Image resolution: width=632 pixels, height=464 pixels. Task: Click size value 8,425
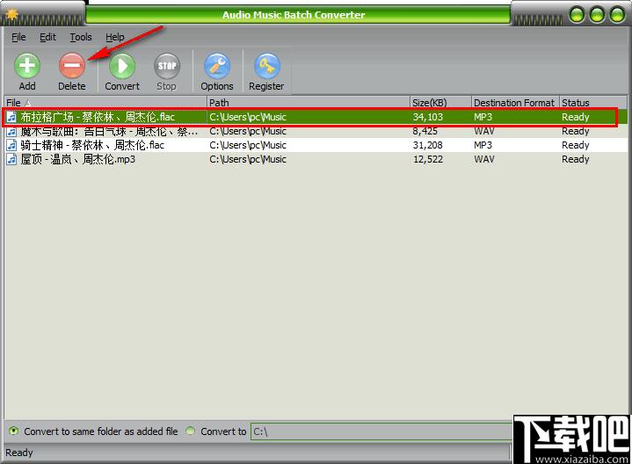pyautogui.click(x=425, y=132)
